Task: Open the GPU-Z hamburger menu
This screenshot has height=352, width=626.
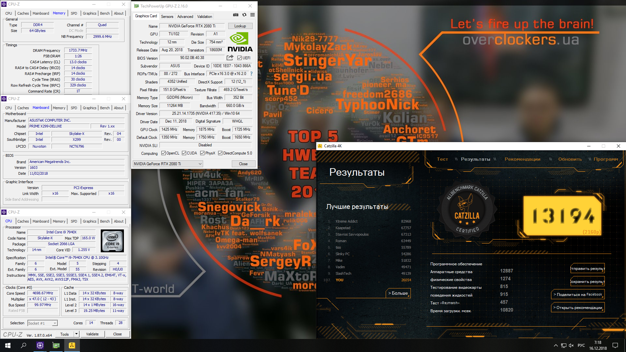Action: pos(252,15)
